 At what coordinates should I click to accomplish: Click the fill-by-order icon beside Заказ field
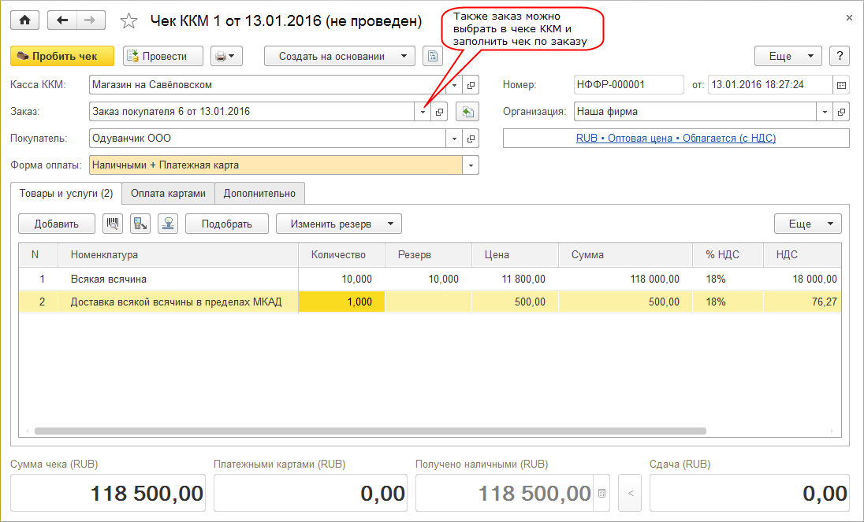click(467, 112)
